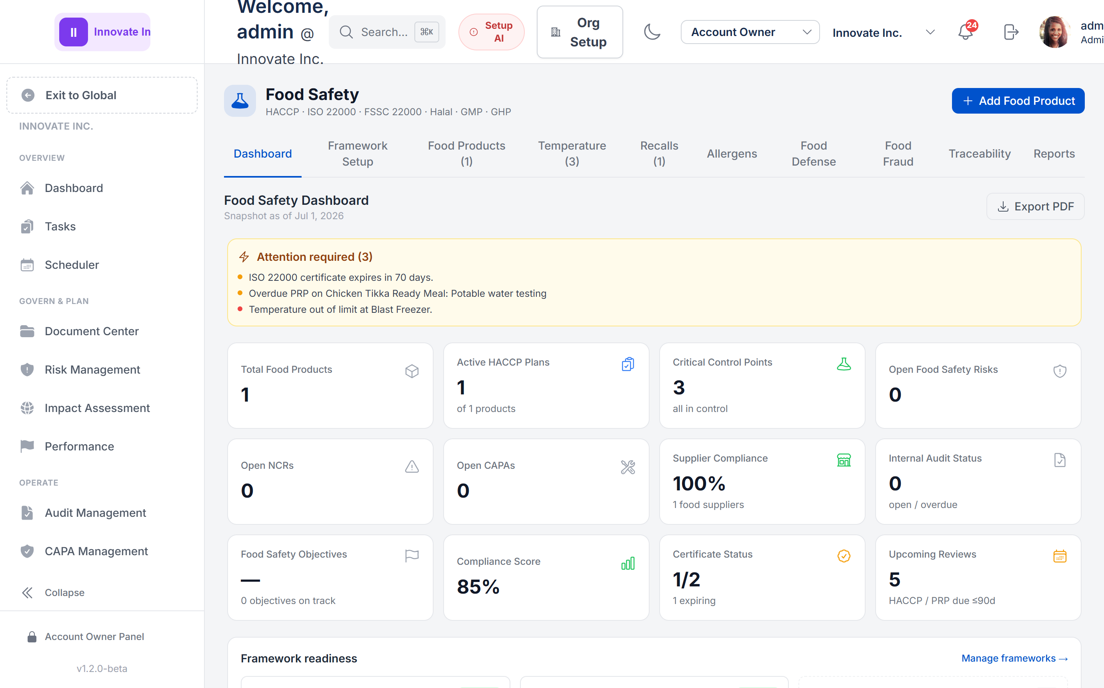
Task: Switch to the Framework Setup tab
Action: pos(358,154)
